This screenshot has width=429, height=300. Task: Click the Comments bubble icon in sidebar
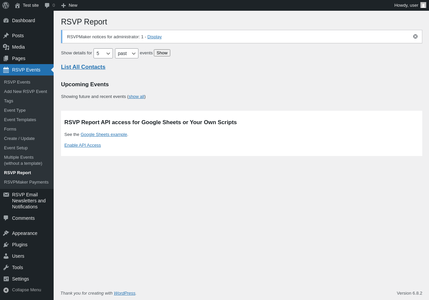click(x=6, y=218)
